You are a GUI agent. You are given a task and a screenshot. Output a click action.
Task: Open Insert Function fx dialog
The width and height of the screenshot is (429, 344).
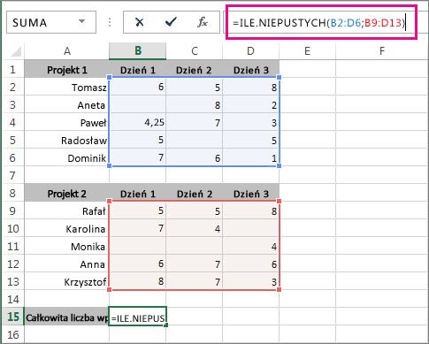(x=203, y=22)
